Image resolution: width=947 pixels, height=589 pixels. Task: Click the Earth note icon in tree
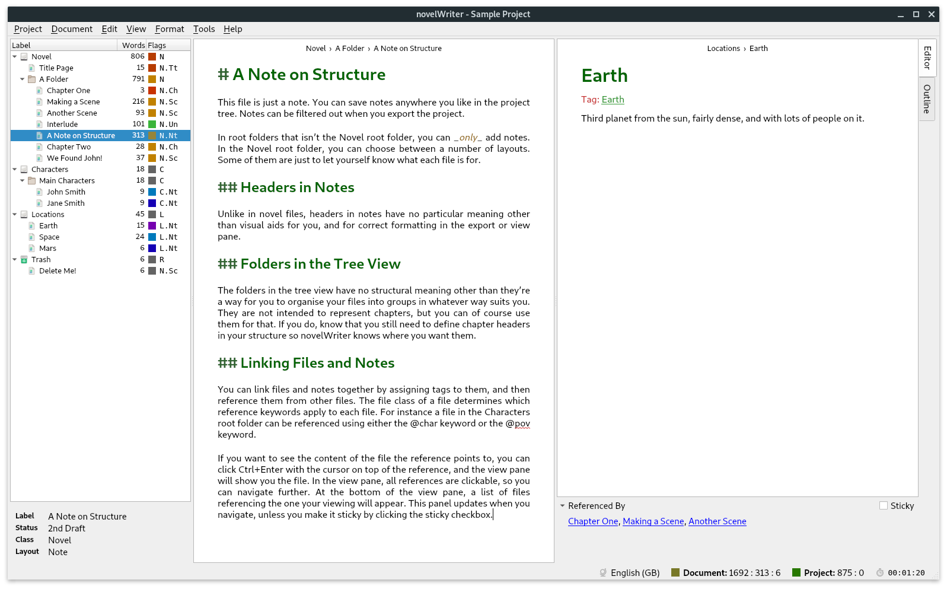click(x=32, y=226)
